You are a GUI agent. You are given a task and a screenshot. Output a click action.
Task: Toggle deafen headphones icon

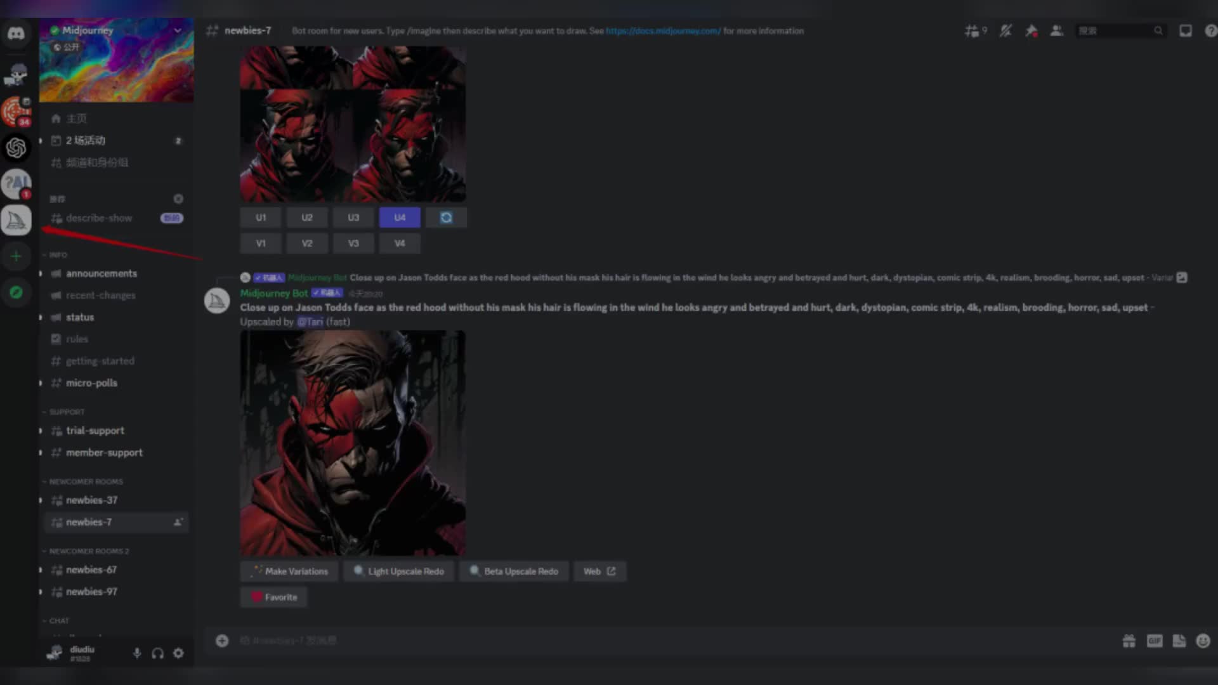click(x=158, y=653)
